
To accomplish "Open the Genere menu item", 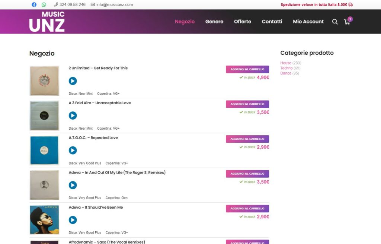I will point(214,21).
